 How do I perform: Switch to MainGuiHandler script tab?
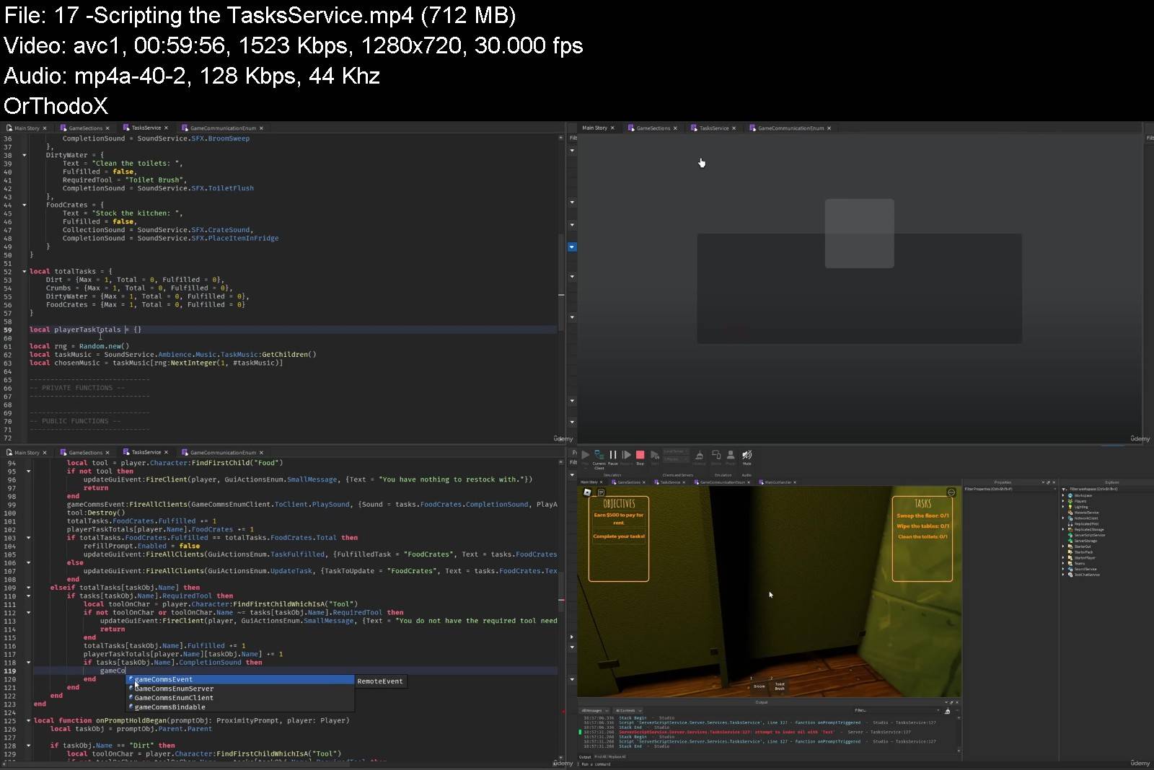coord(776,482)
